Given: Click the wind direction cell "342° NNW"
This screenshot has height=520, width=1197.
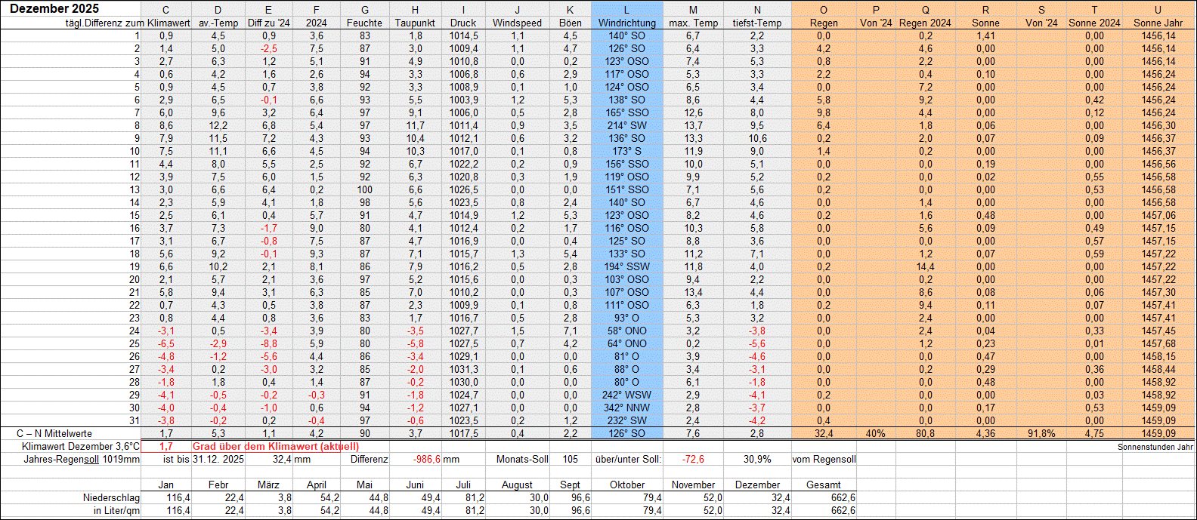Looking at the screenshot, I should click(x=626, y=408).
